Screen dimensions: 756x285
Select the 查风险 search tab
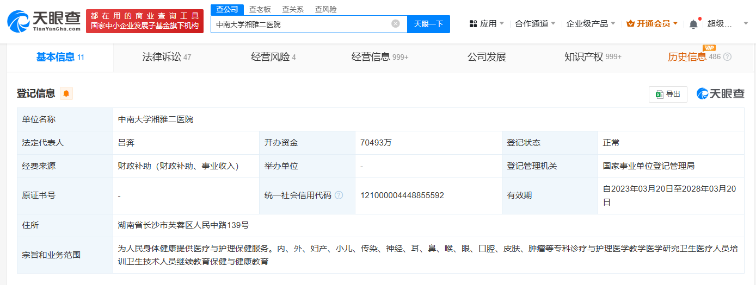click(325, 9)
